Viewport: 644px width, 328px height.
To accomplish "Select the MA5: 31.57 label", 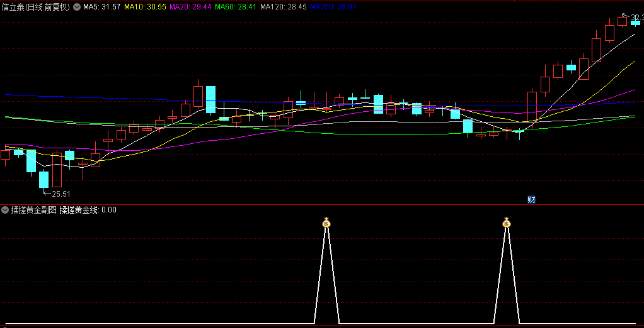I will (101, 6).
